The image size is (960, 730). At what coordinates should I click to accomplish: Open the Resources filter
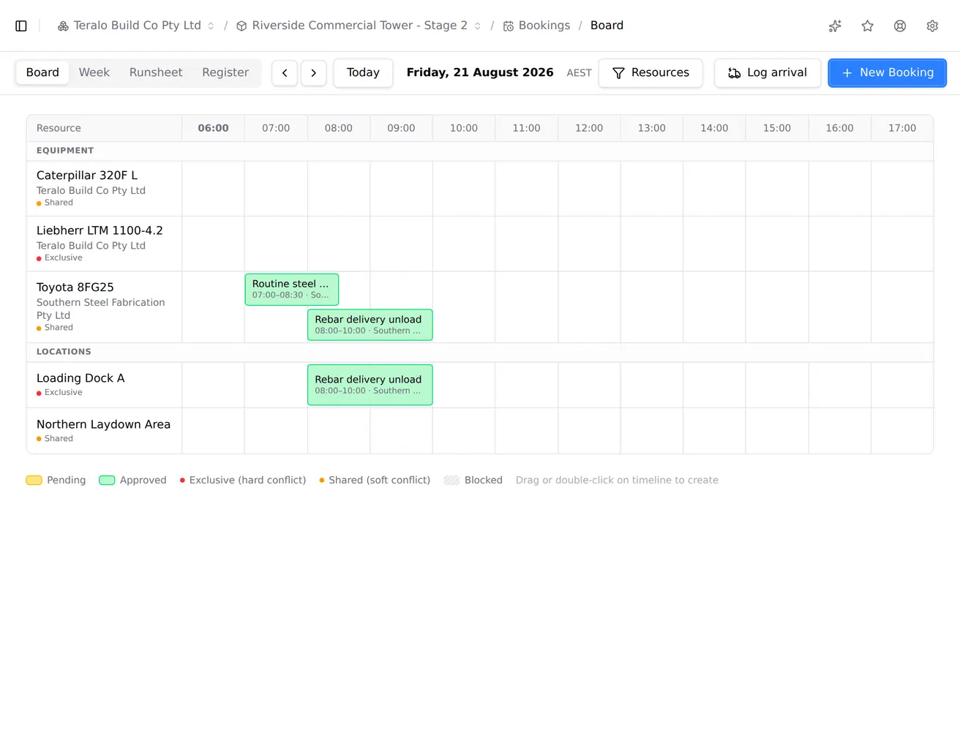(650, 73)
